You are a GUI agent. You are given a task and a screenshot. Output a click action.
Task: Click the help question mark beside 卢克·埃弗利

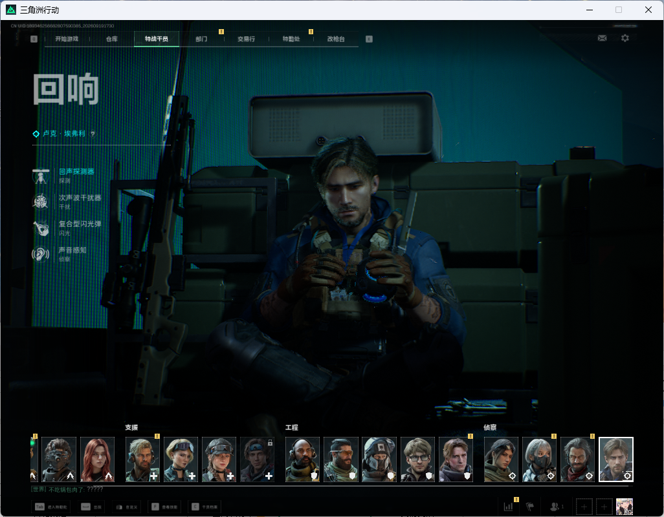click(93, 134)
